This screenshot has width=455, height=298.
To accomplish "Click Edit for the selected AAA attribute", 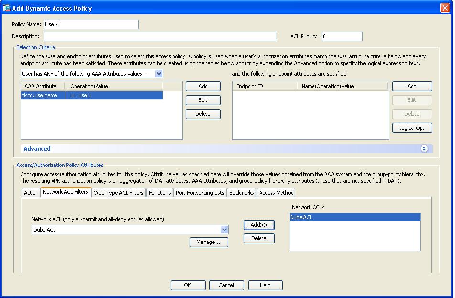I will pyautogui.click(x=203, y=100).
